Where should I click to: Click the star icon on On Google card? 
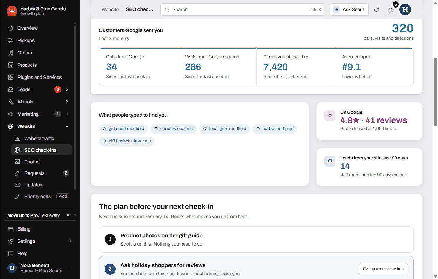pos(330,115)
